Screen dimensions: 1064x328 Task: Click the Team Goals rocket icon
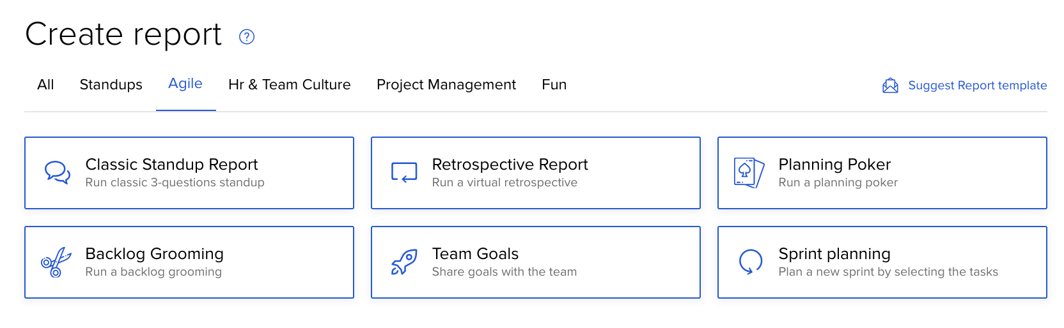click(404, 262)
